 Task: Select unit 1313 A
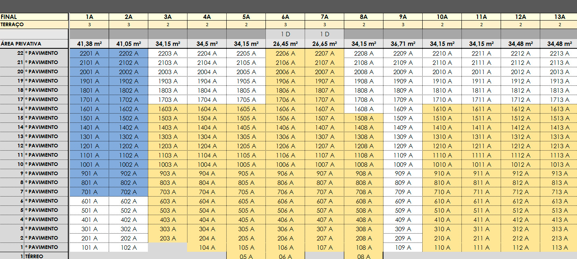point(560,137)
